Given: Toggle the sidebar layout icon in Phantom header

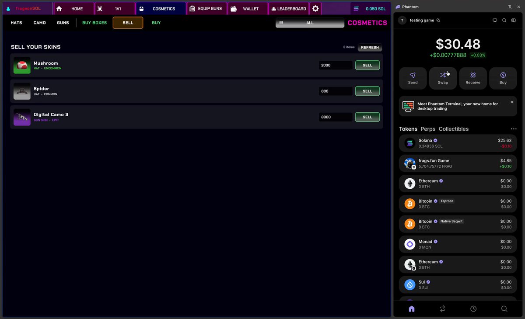Looking at the screenshot, I should [x=514, y=21].
